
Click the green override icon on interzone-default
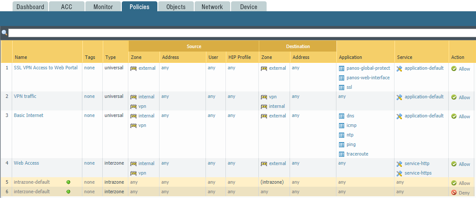68,192
